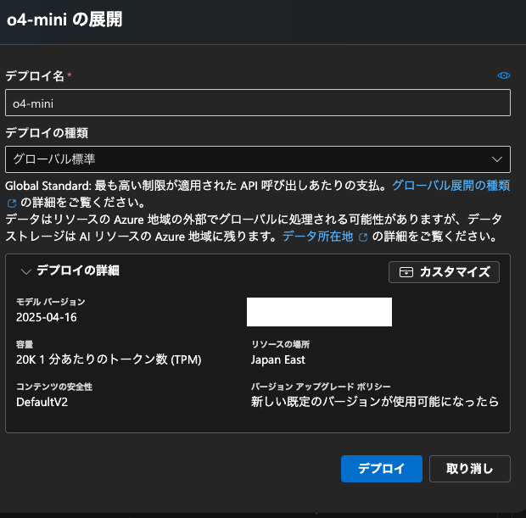Viewport: 526px width, 518px height.
Task: Click the デプロイ名 input field with o4-mini
Action: pyautogui.click(x=258, y=103)
